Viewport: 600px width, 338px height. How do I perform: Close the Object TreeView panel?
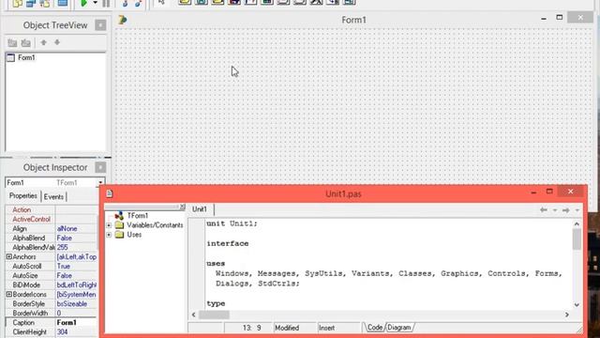pyautogui.click(x=100, y=25)
